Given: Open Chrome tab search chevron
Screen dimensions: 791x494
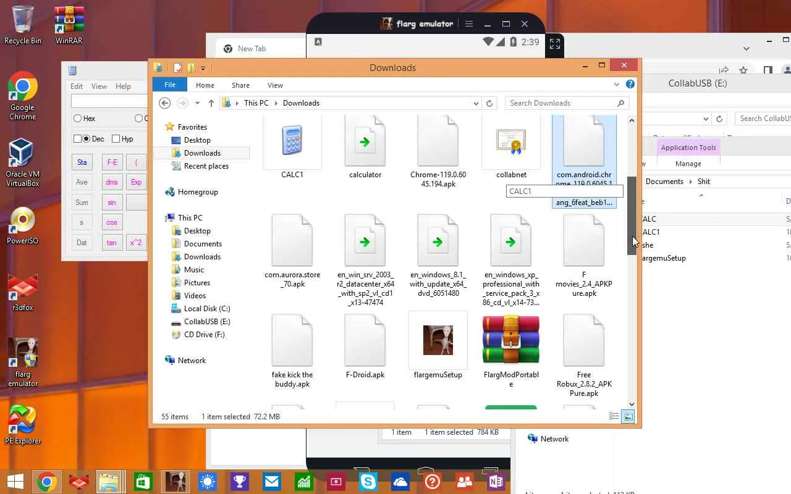Looking at the screenshot, I should coord(747,49).
